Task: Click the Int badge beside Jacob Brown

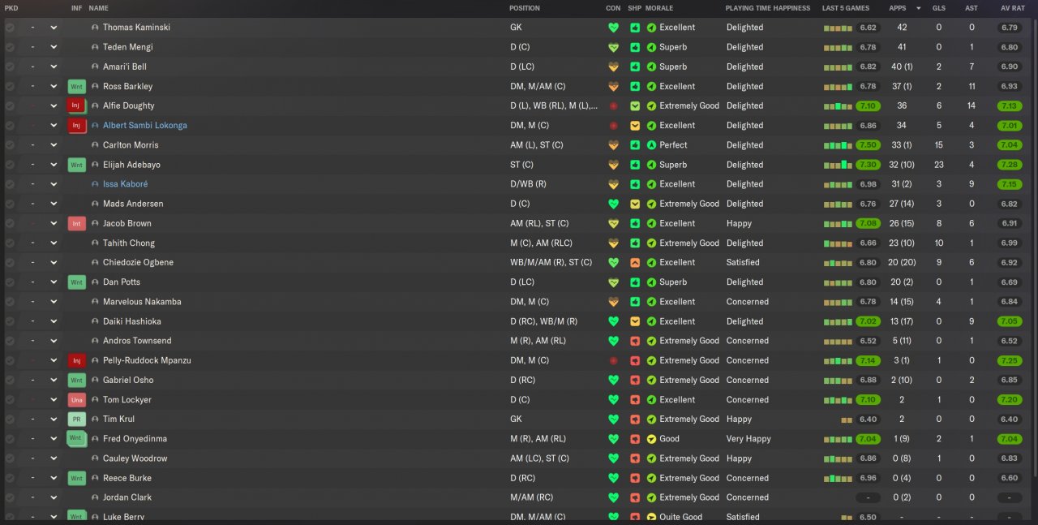Action: click(x=76, y=223)
